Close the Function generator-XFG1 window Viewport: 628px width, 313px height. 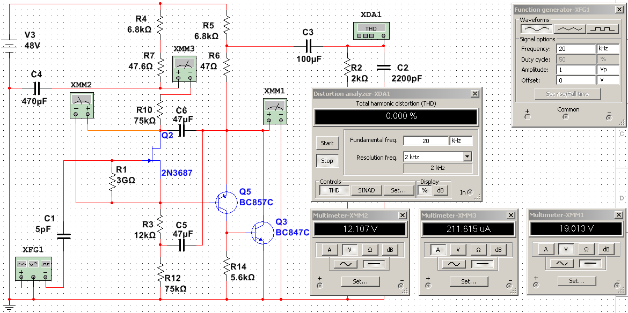click(x=619, y=10)
